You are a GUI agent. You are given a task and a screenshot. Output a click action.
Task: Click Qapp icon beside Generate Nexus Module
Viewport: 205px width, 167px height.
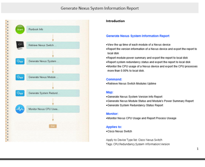point(20,77)
